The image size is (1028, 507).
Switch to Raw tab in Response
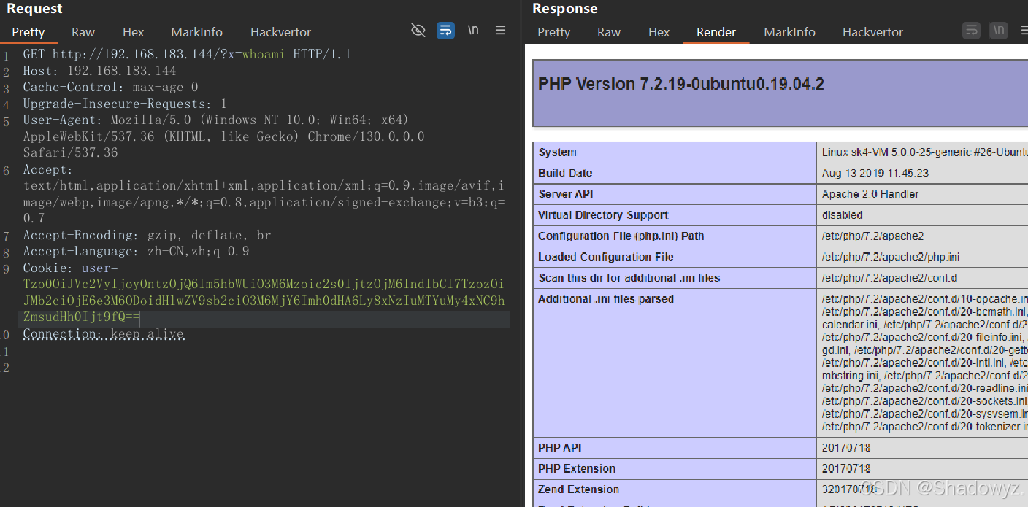609,32
